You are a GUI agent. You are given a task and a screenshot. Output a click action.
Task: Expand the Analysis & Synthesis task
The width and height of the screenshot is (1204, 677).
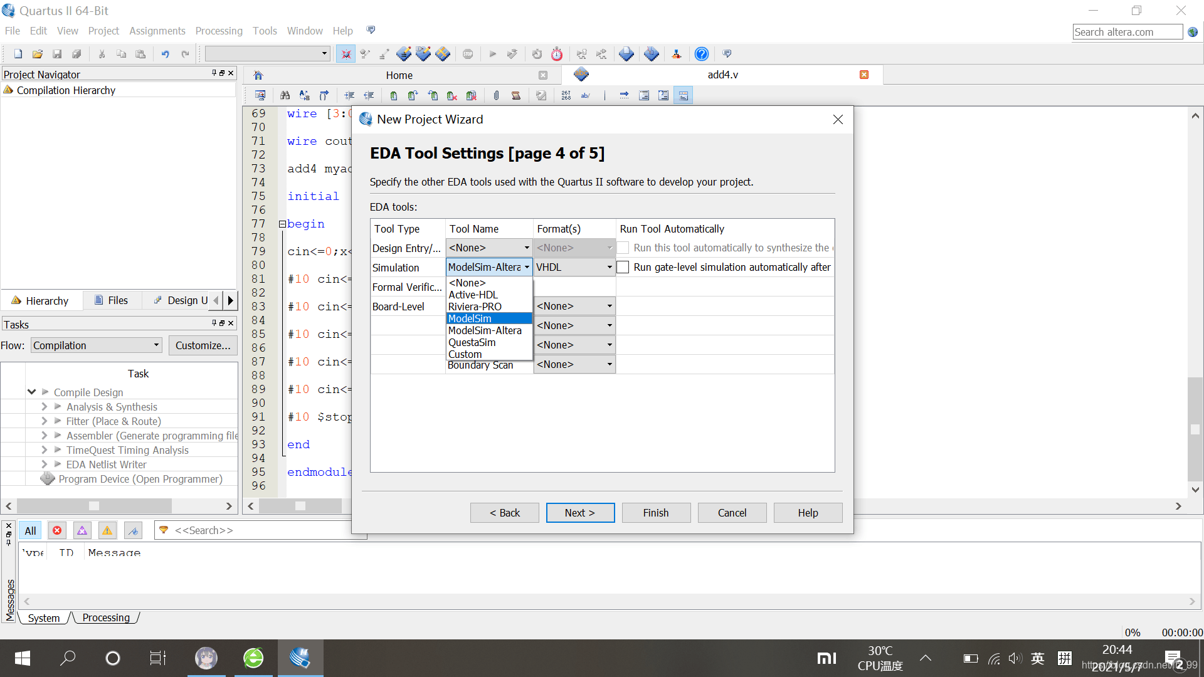pos(44,407)
